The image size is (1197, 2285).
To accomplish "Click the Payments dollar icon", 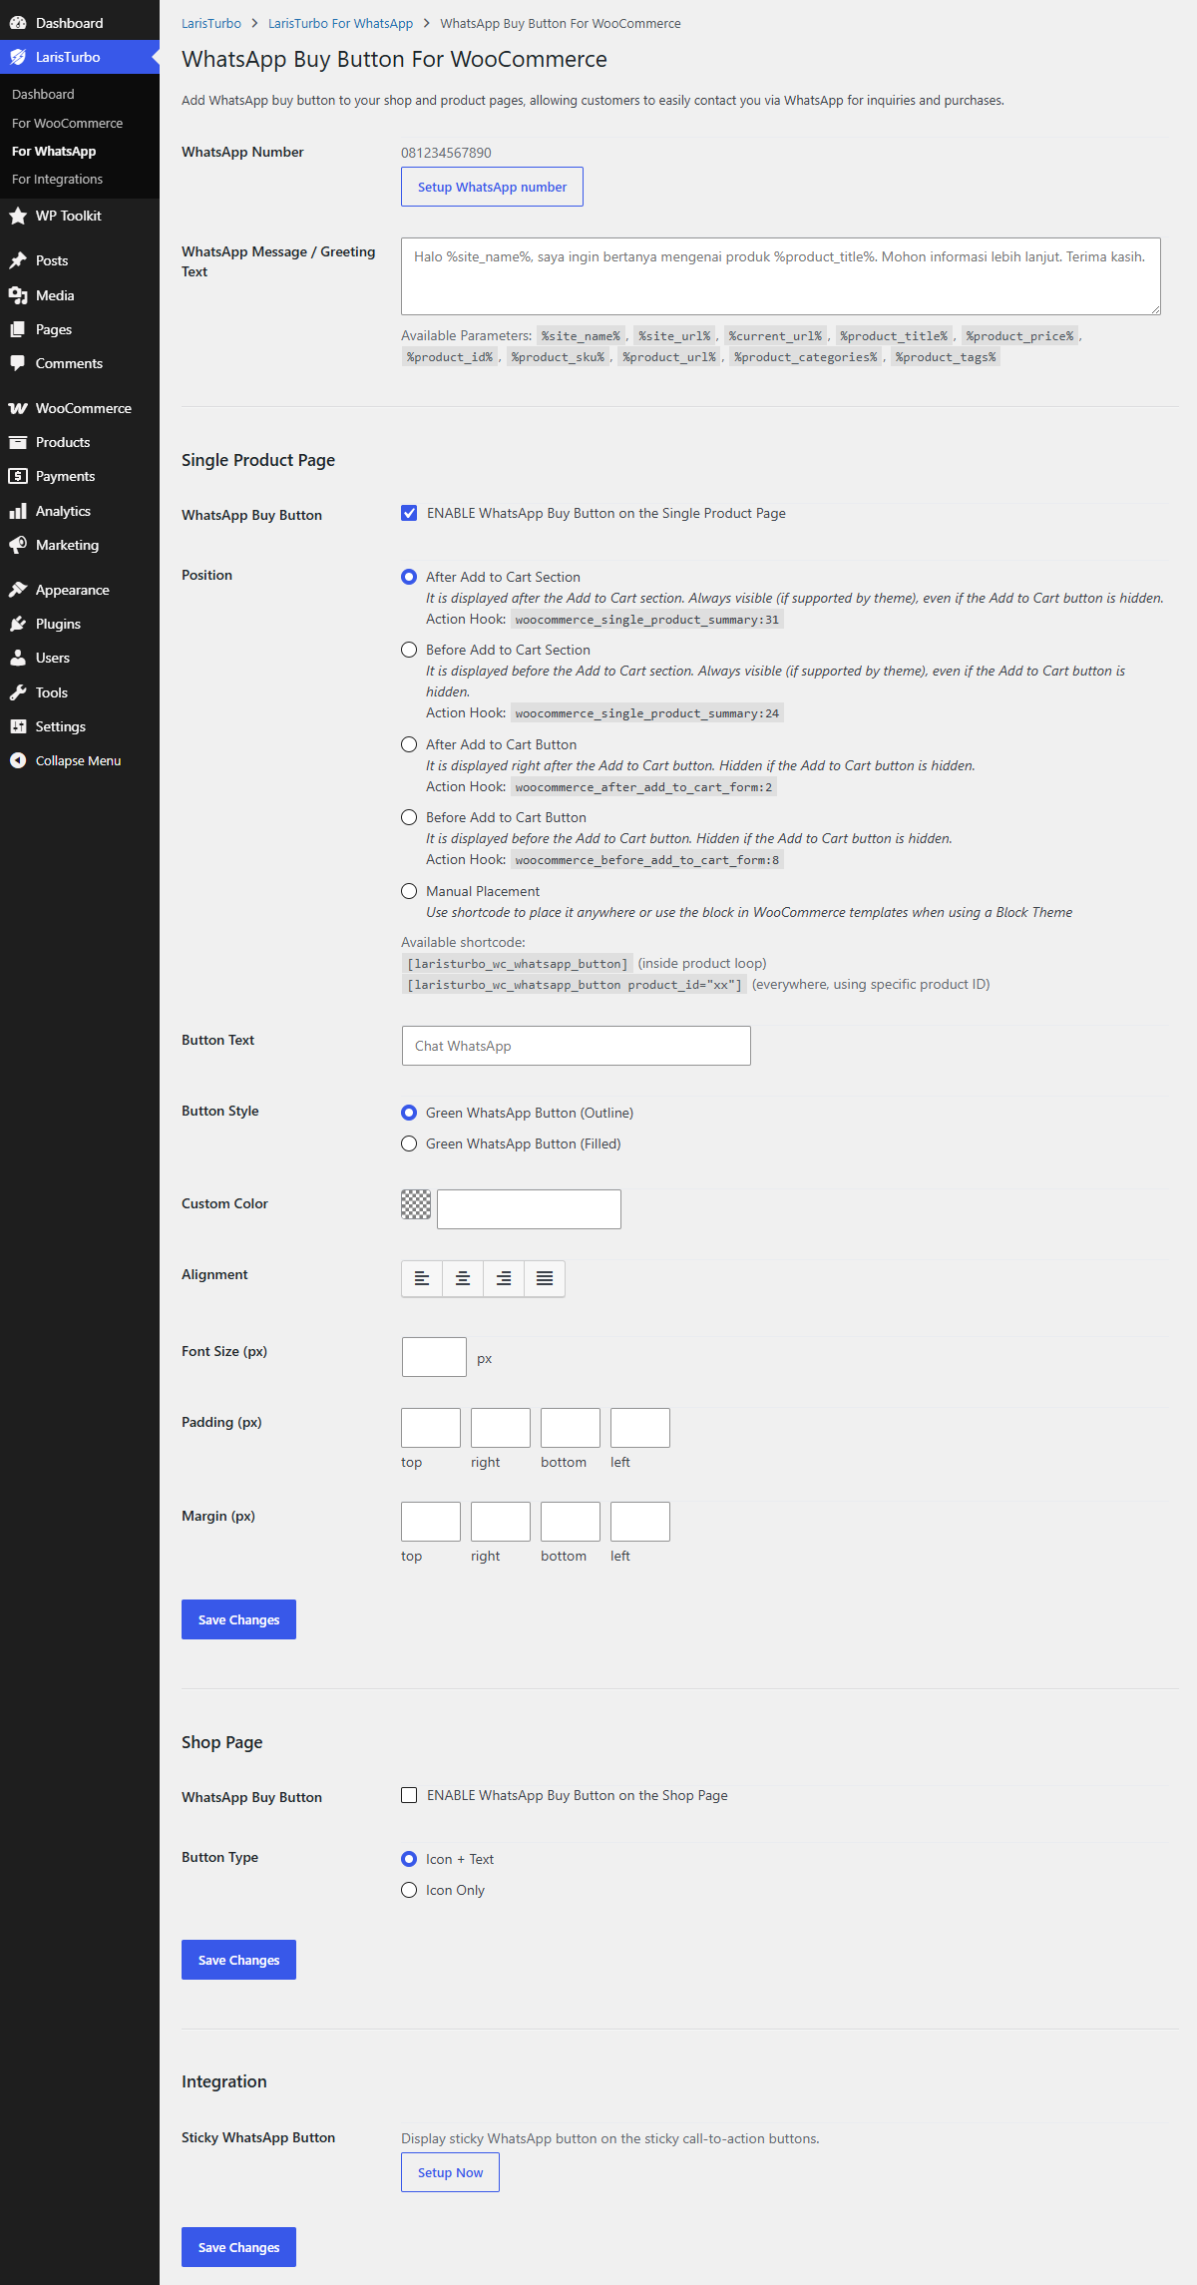I will [18, 476].
